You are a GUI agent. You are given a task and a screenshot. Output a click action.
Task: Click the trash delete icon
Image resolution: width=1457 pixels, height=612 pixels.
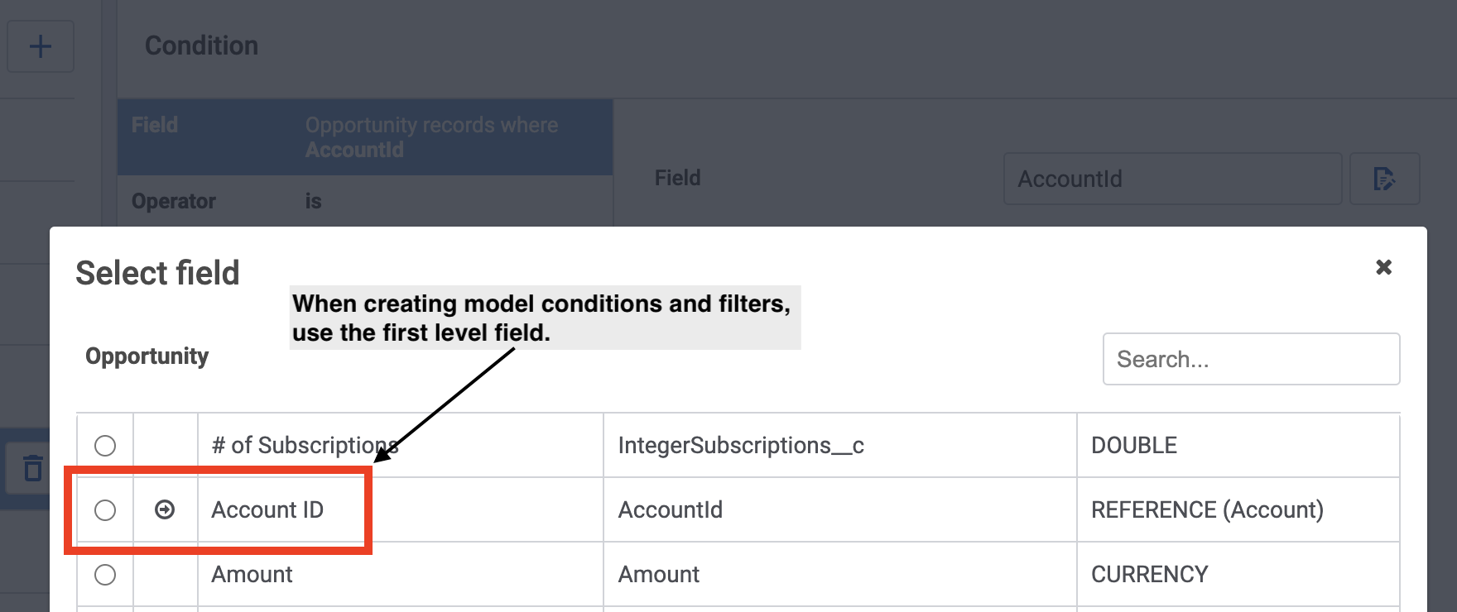[x=33, y=468]
